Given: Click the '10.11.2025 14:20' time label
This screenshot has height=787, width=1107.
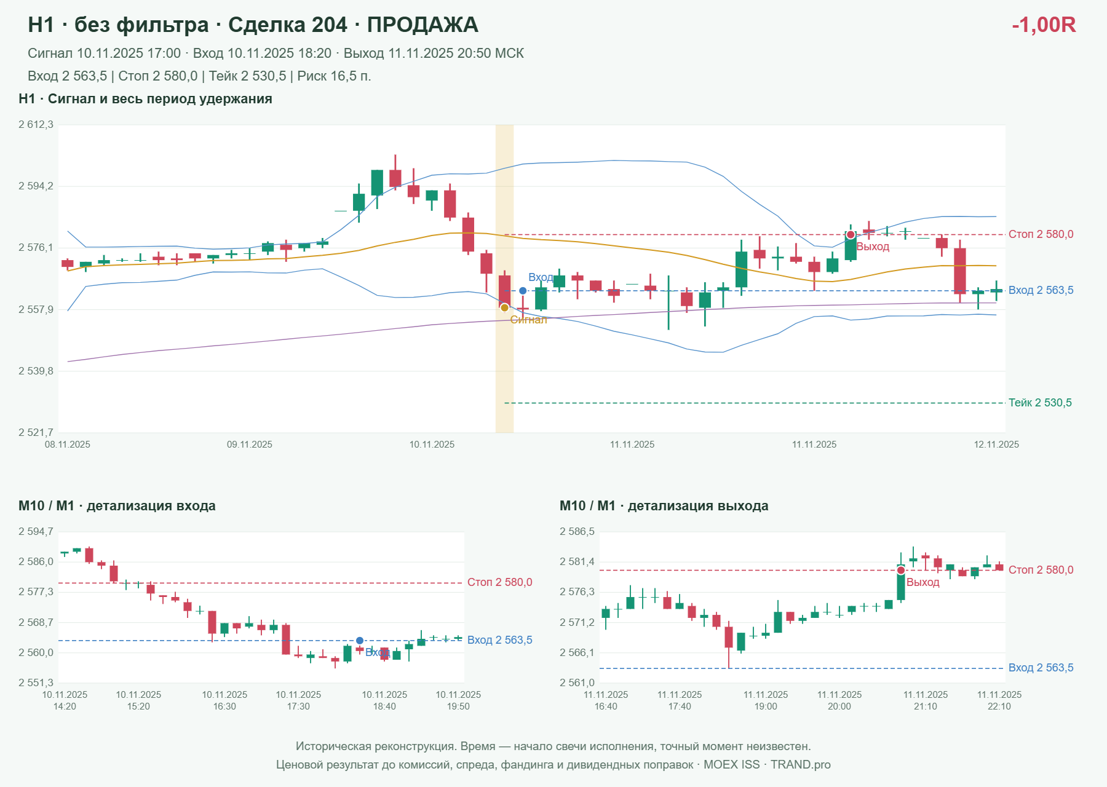Looking at the screenshot, I should click(65, 700).
